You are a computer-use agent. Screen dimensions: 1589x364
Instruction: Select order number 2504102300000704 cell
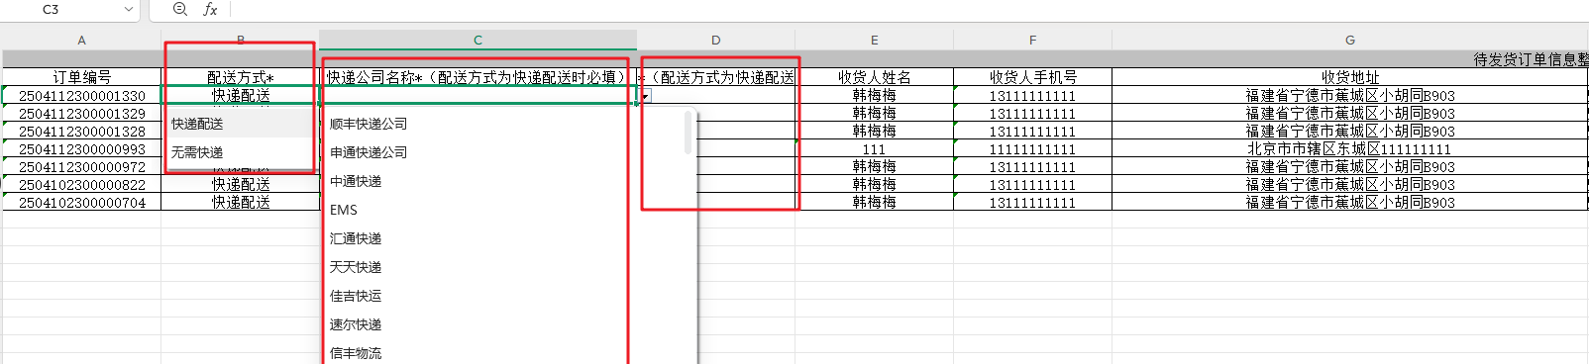point(81,203)
